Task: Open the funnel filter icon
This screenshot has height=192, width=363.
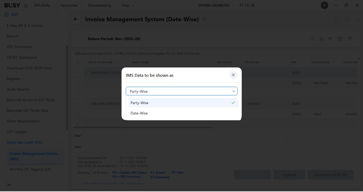Action: (x=350, y=39)
